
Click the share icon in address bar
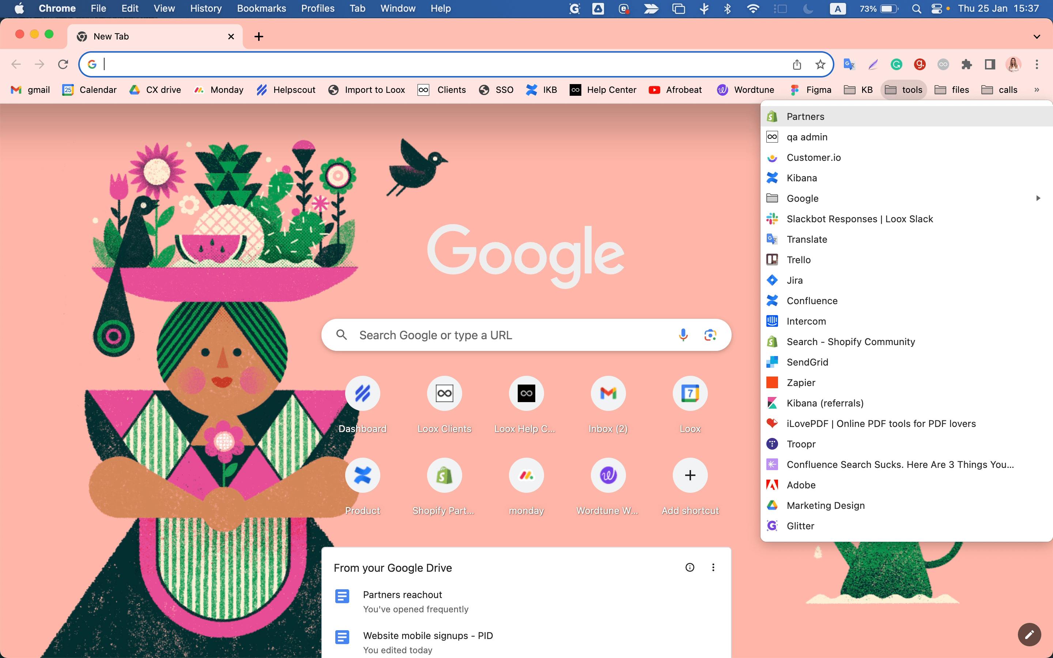(x=797, y=64)
